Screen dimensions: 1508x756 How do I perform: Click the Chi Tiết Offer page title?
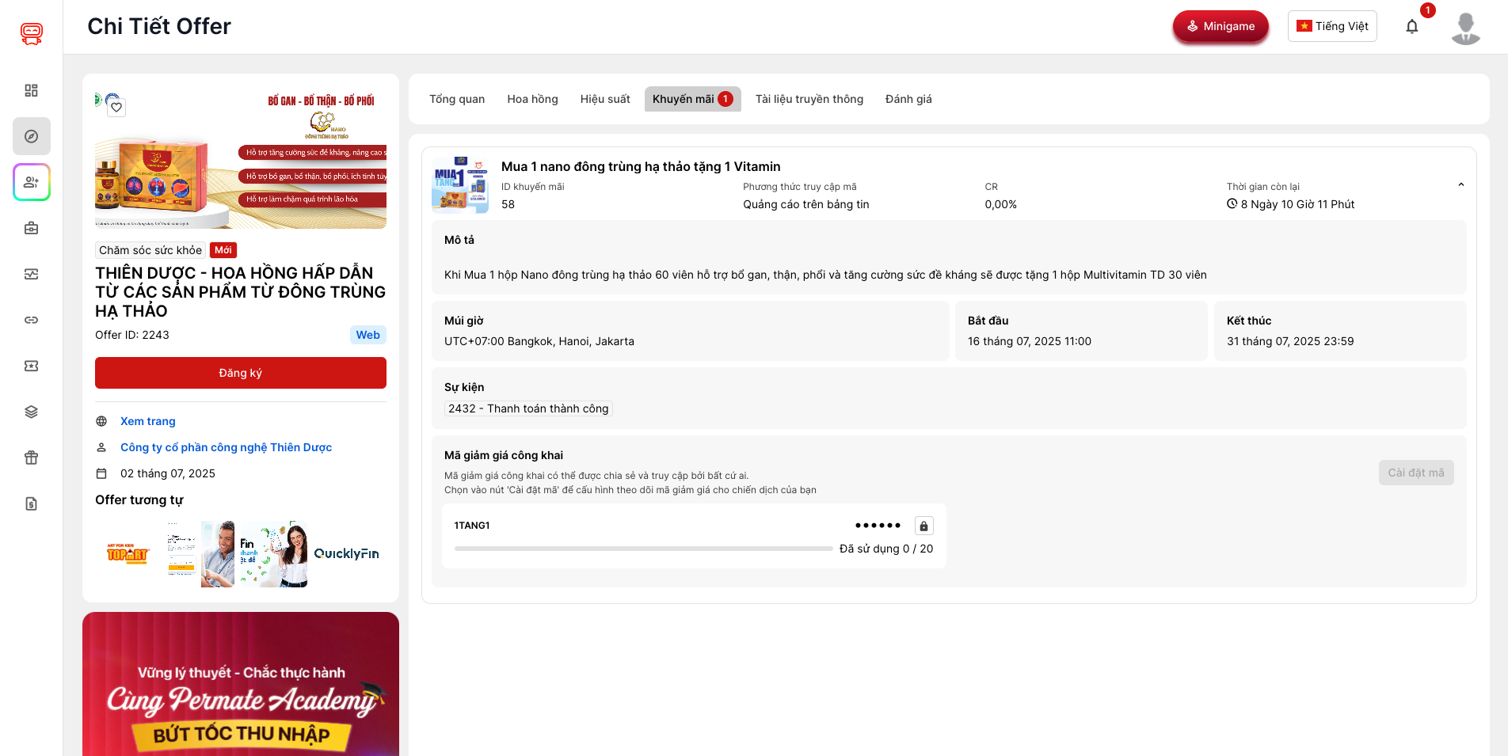159,26
